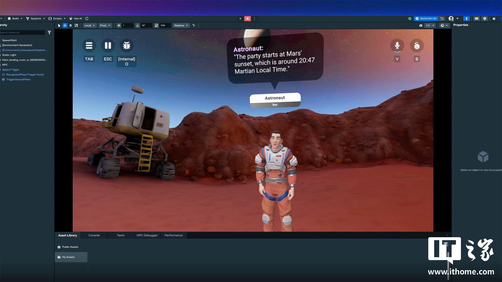Screen dimensions: 502x282
Task: Open the Console tab
Action: 94,235
